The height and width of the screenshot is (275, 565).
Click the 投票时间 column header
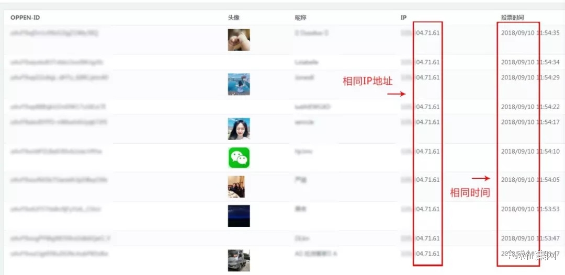512,18
